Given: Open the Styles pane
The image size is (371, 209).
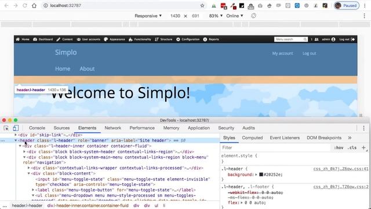Looking at the screenshot, I should (230, 138).
